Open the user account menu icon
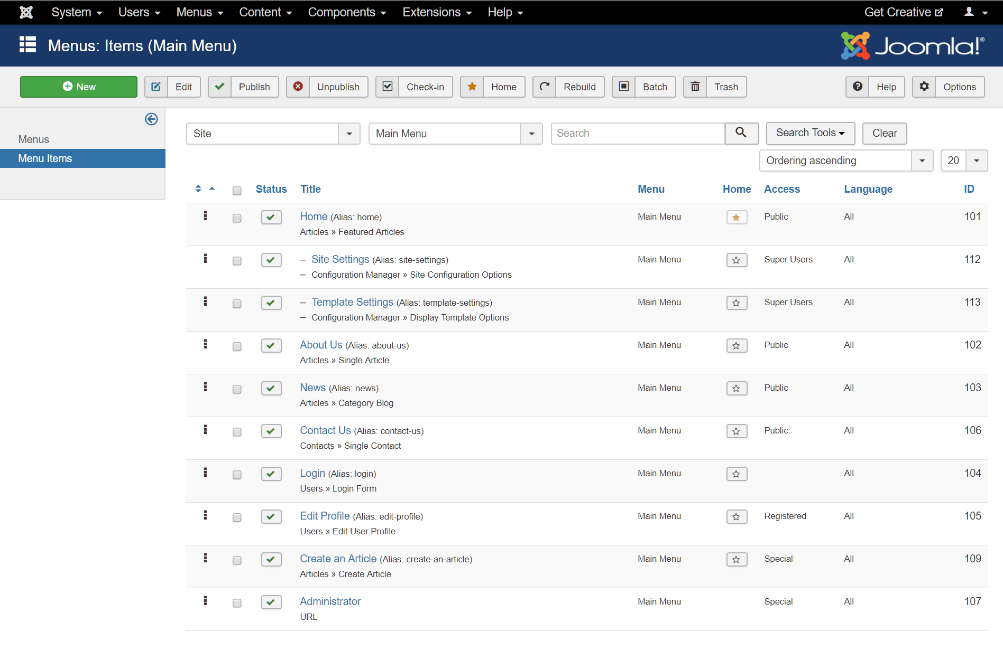 pos(976,12)
